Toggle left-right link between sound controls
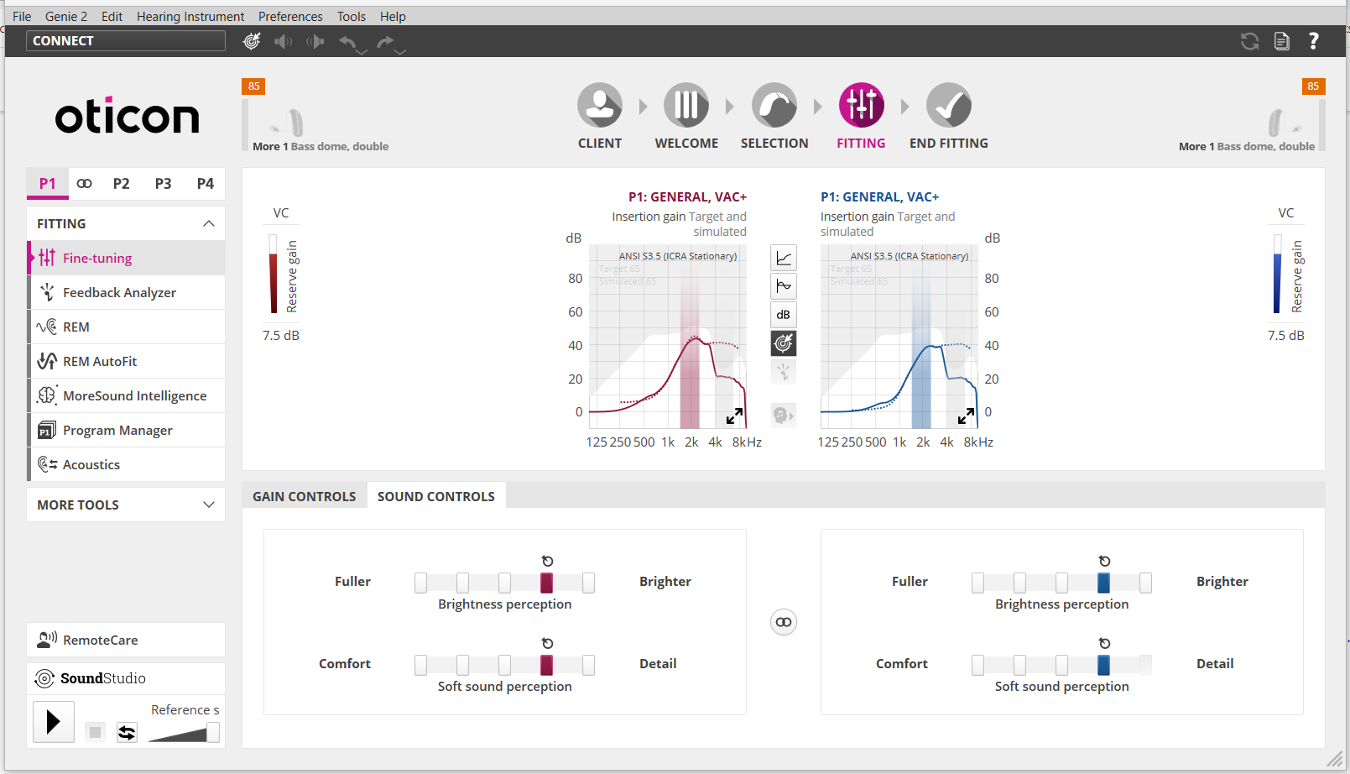The image size is (1350, 774). (x=784, y=622)
